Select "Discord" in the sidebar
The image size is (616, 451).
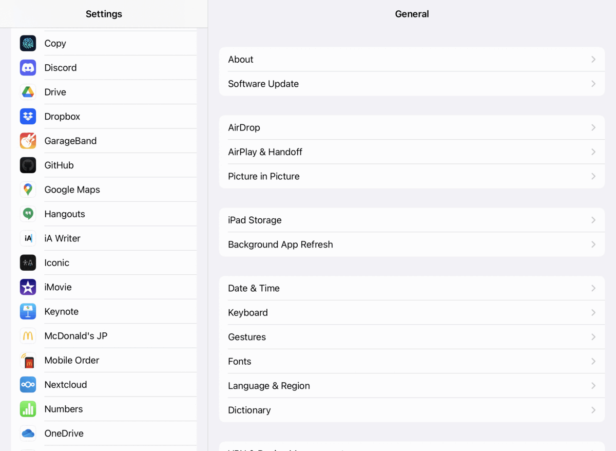(61, 67)
